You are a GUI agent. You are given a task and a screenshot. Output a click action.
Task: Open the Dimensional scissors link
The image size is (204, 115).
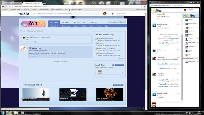click(106, 38)
